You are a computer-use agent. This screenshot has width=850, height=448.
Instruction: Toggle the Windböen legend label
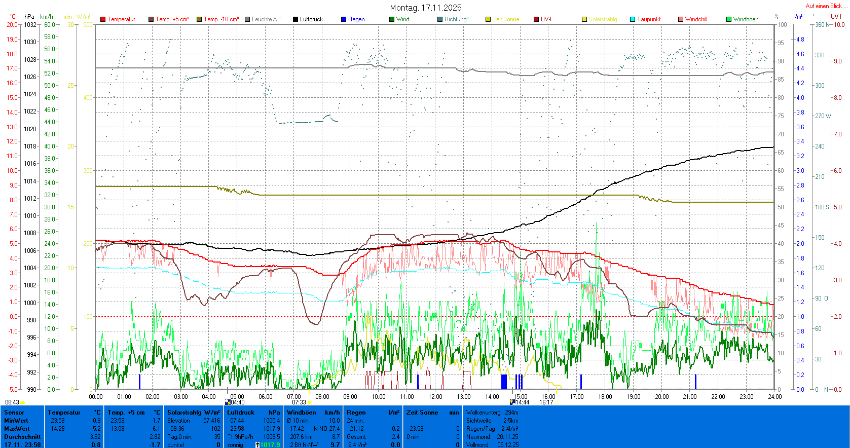point(746,19)
